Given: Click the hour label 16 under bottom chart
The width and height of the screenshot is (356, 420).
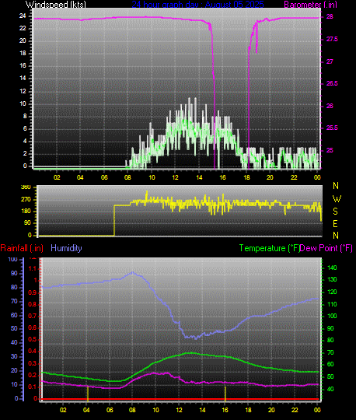Looking at the screenshot, I should pos(225,410).
